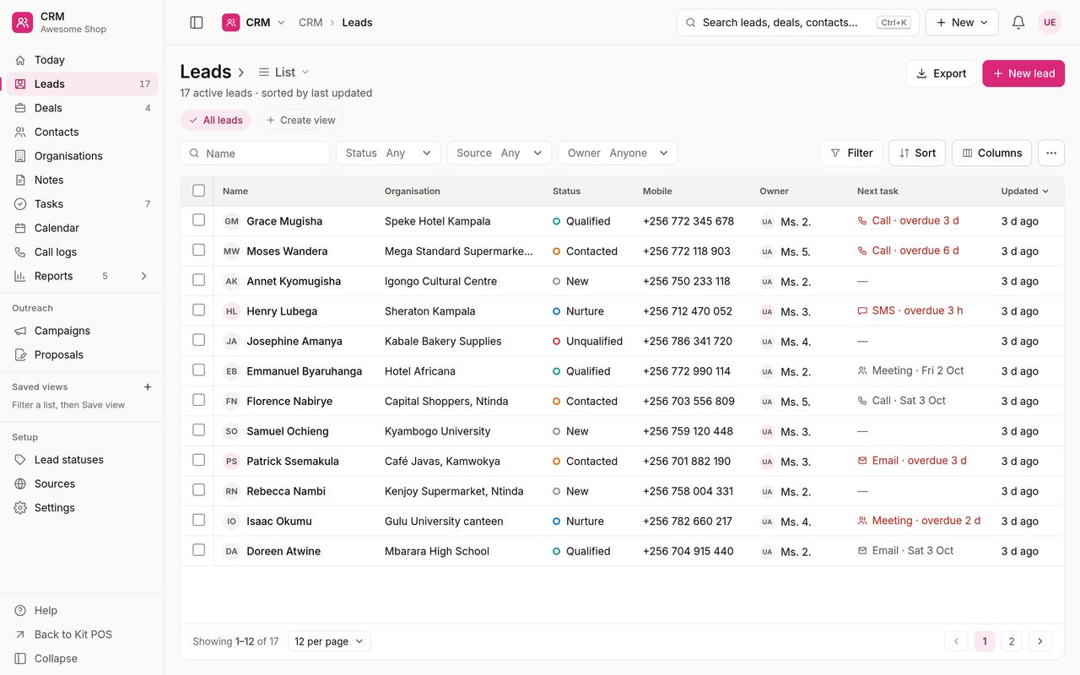Viewport: 1080px width, 675px height.
Task: Select the checkbox for Grace Mugisha
Action: pos(198,220)
